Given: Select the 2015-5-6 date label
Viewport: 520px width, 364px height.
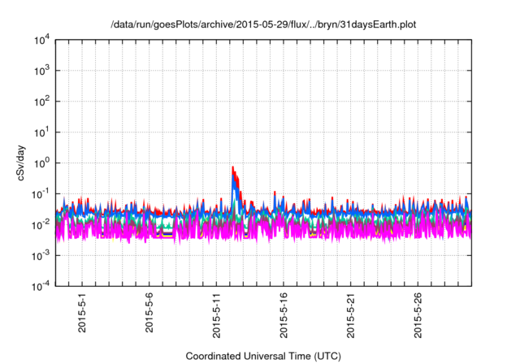Looking at the screenshot, I should (150, 315).
